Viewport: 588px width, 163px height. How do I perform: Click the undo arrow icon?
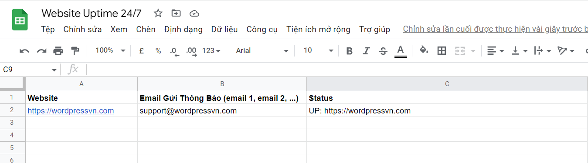coord(24,51)
